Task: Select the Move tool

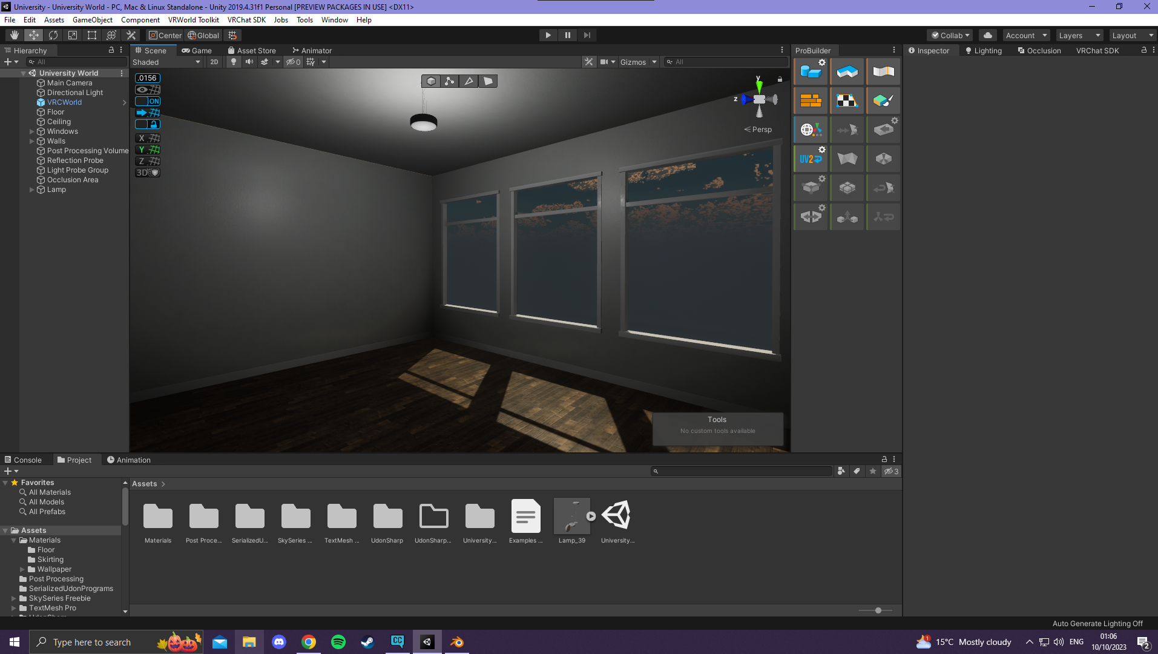Action: pyautogui.click(x=34, y=35)
